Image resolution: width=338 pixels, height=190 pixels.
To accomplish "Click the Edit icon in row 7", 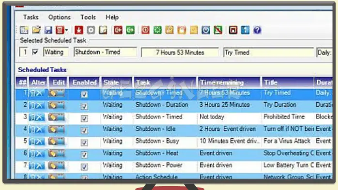I will pyautogui.click(x=57, y=166).
